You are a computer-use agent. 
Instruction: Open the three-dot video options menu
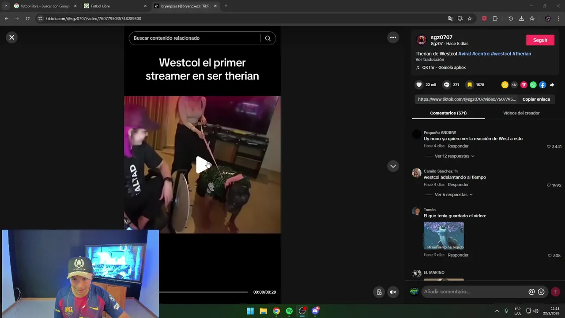click(393, 38)
